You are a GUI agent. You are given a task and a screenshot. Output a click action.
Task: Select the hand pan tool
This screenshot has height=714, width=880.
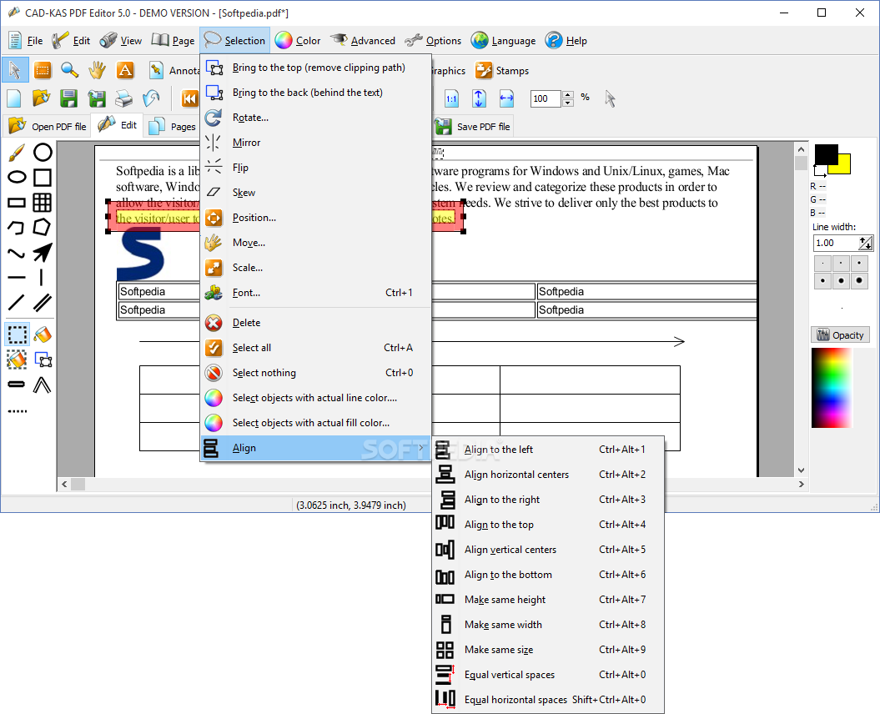(98, 70)
